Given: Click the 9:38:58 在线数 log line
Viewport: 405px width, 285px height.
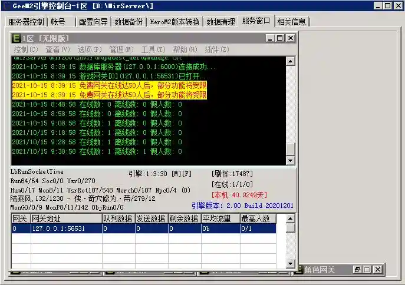Looking at the screenshot, I should pyautogui.click(x=97, y=151).
